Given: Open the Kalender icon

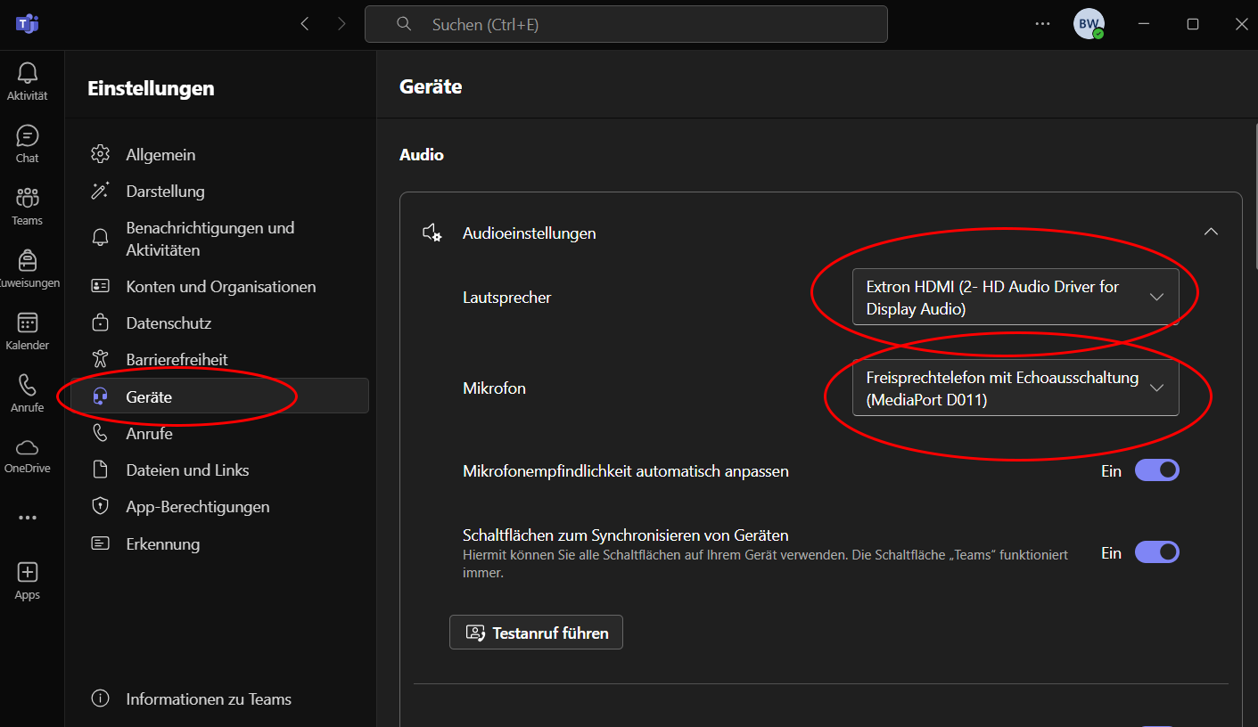Looking at the screenshot, I should coord(28,323).
